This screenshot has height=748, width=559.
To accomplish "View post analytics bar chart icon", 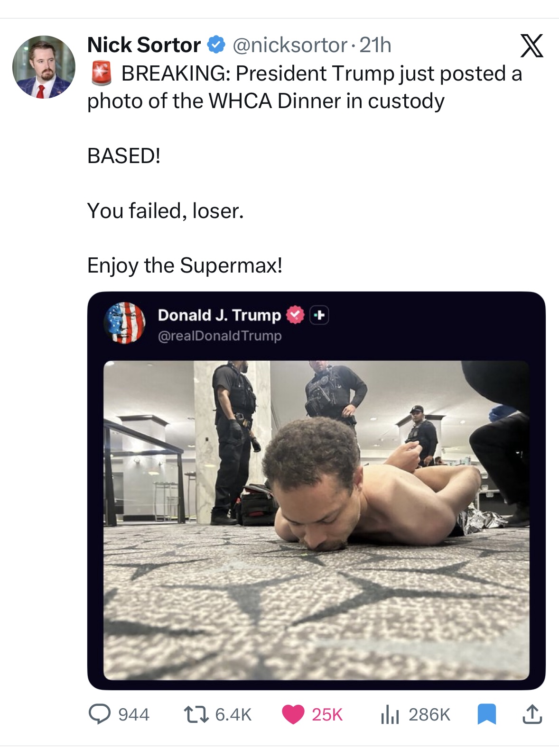I will [x=390, y=714].
